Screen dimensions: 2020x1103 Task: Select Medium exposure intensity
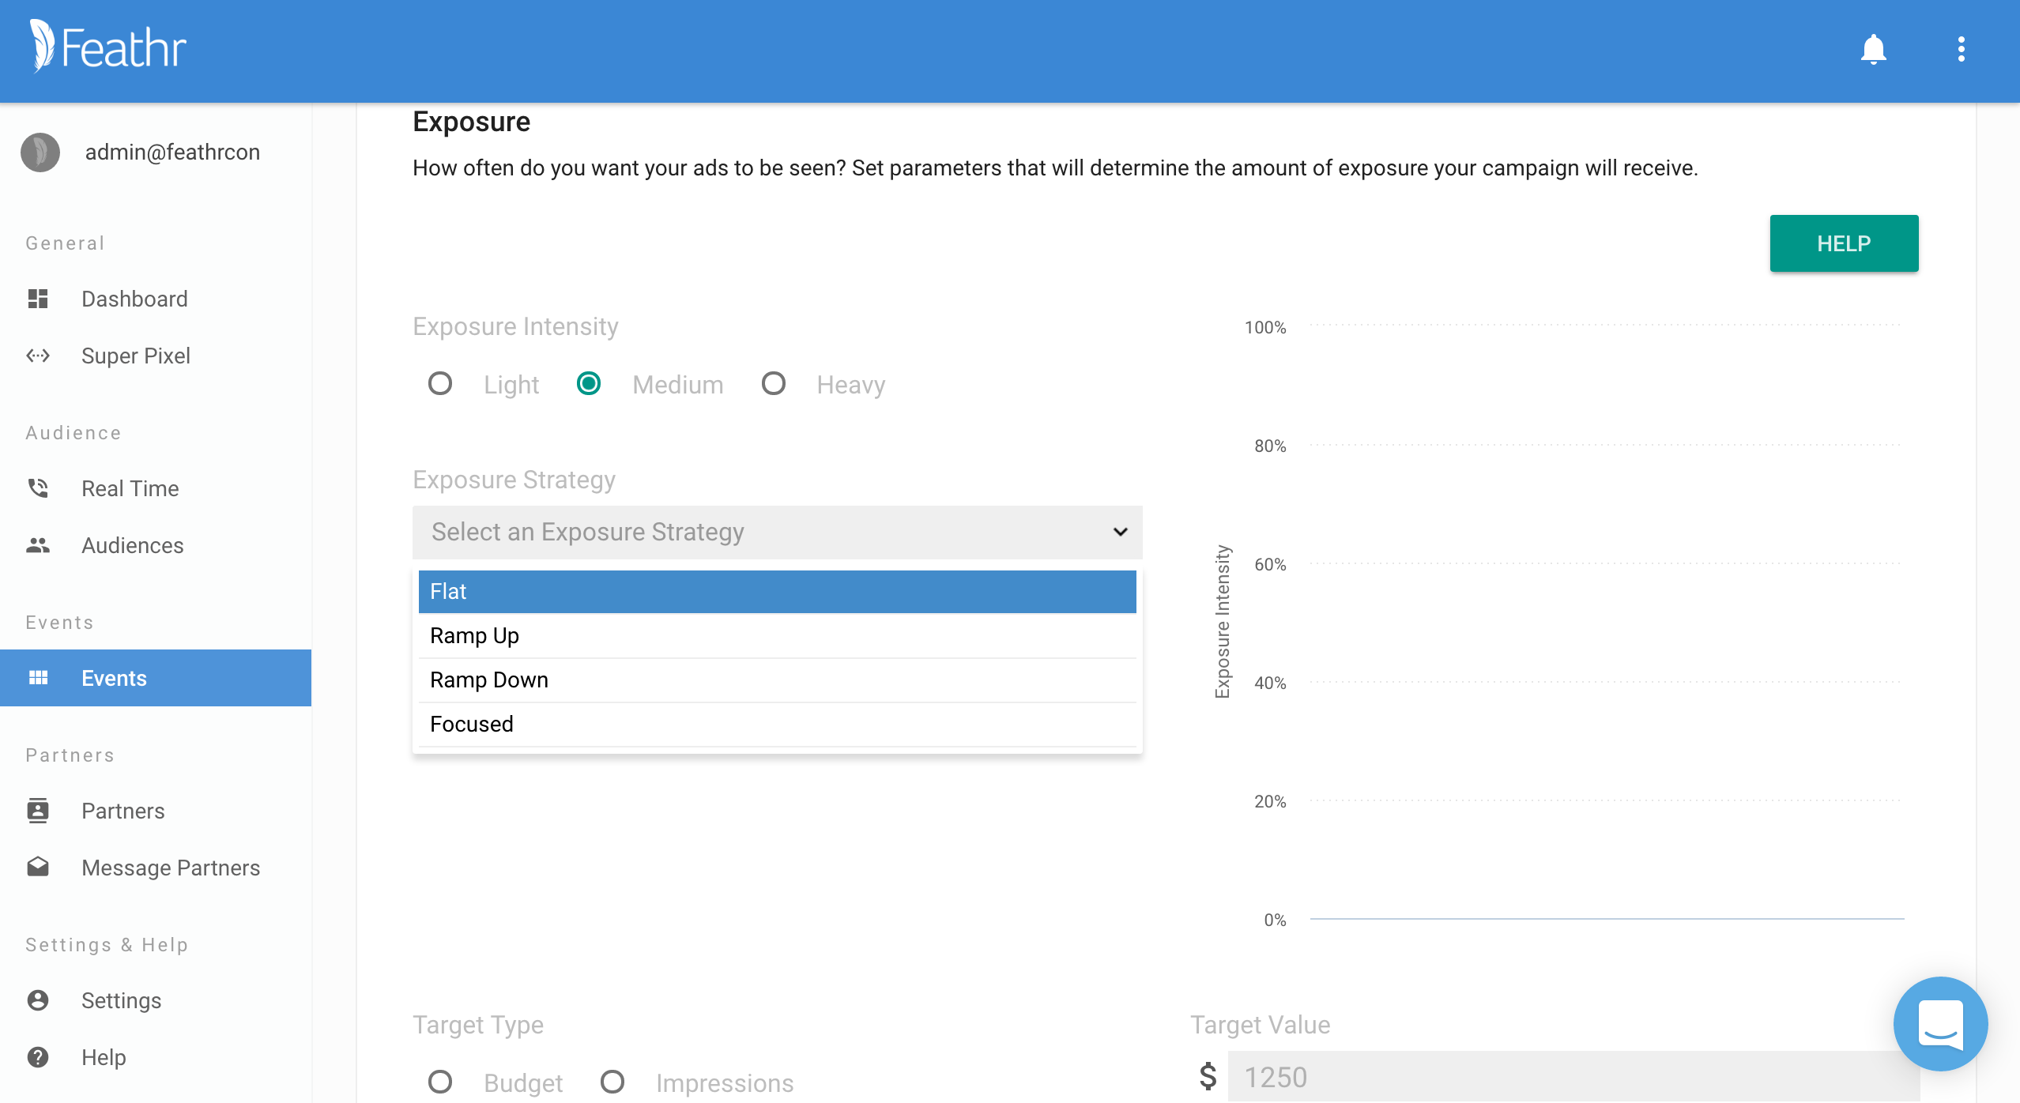[x=589, y=384]
